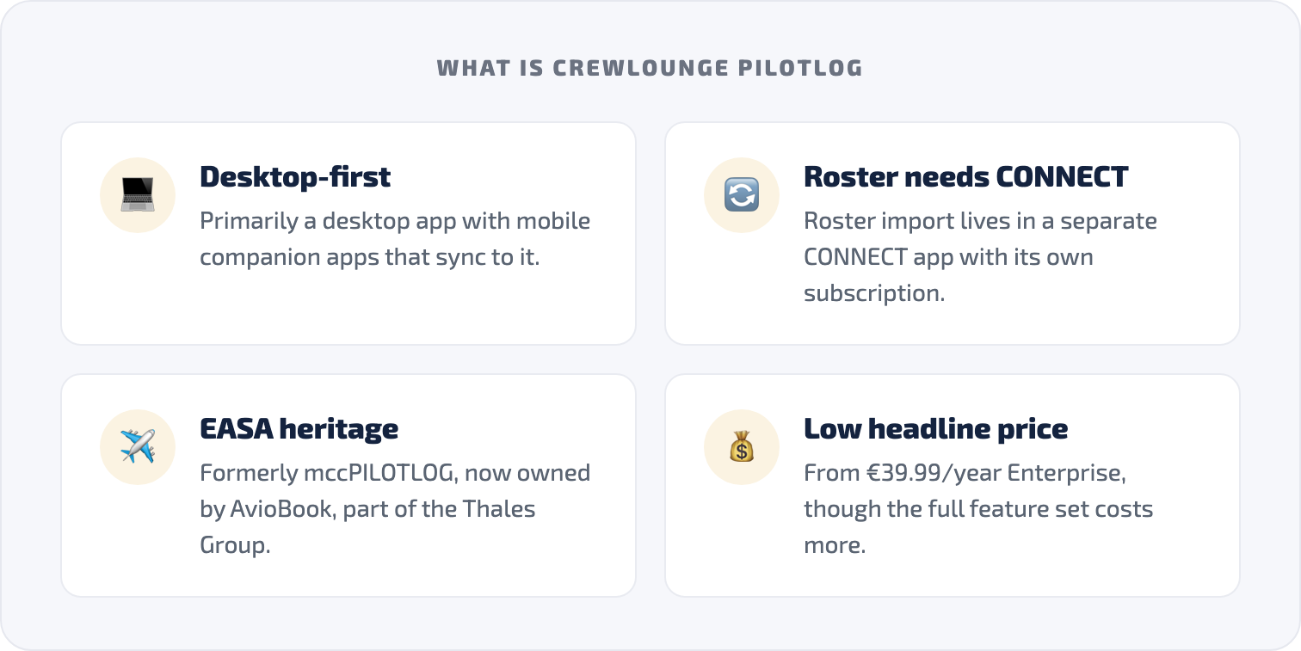Click the EASA heritage heading
Viewport: 1301px width, 651px height.
[299, 428]
